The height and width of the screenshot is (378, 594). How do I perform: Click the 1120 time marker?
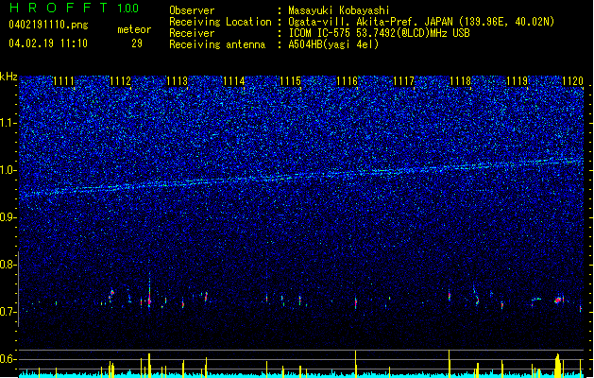(x=573, y=81)
